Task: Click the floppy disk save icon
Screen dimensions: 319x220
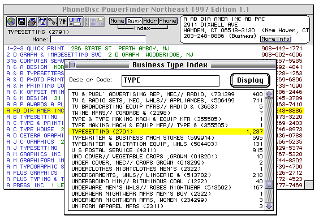Action: point(21,21)
